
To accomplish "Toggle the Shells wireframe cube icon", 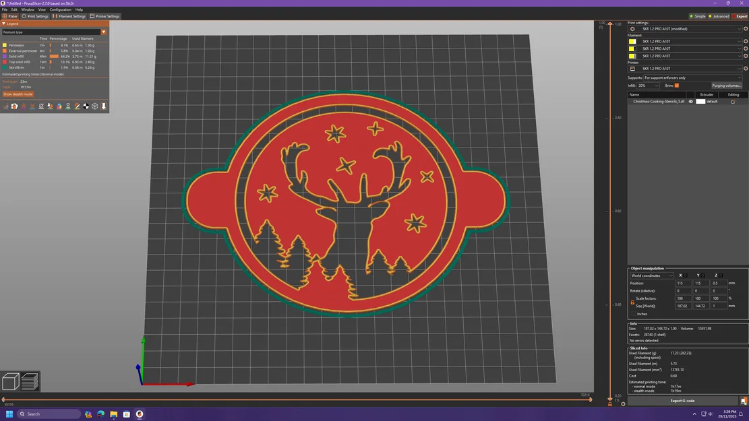I will tap(94, 106).
